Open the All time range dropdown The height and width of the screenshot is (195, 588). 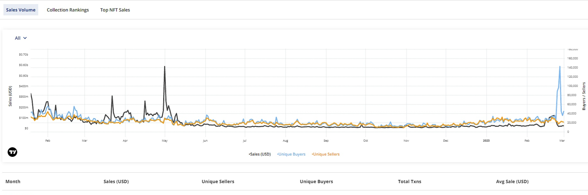21,38
